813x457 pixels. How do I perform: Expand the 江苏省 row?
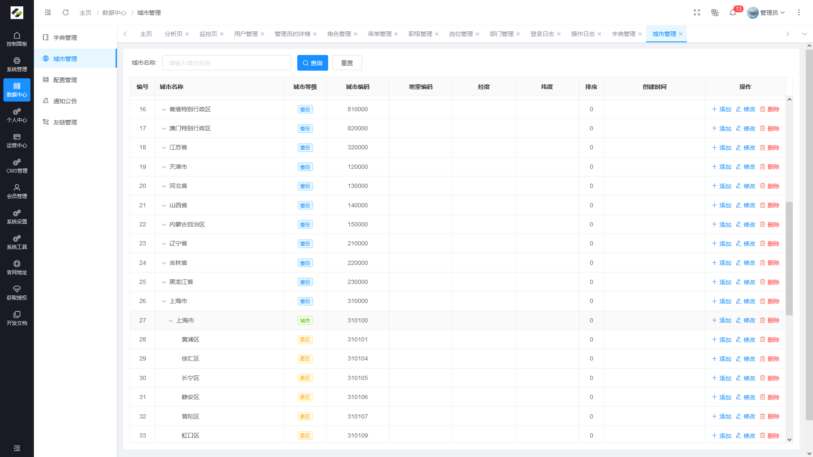pyautogui.click(x=164, y=148)
